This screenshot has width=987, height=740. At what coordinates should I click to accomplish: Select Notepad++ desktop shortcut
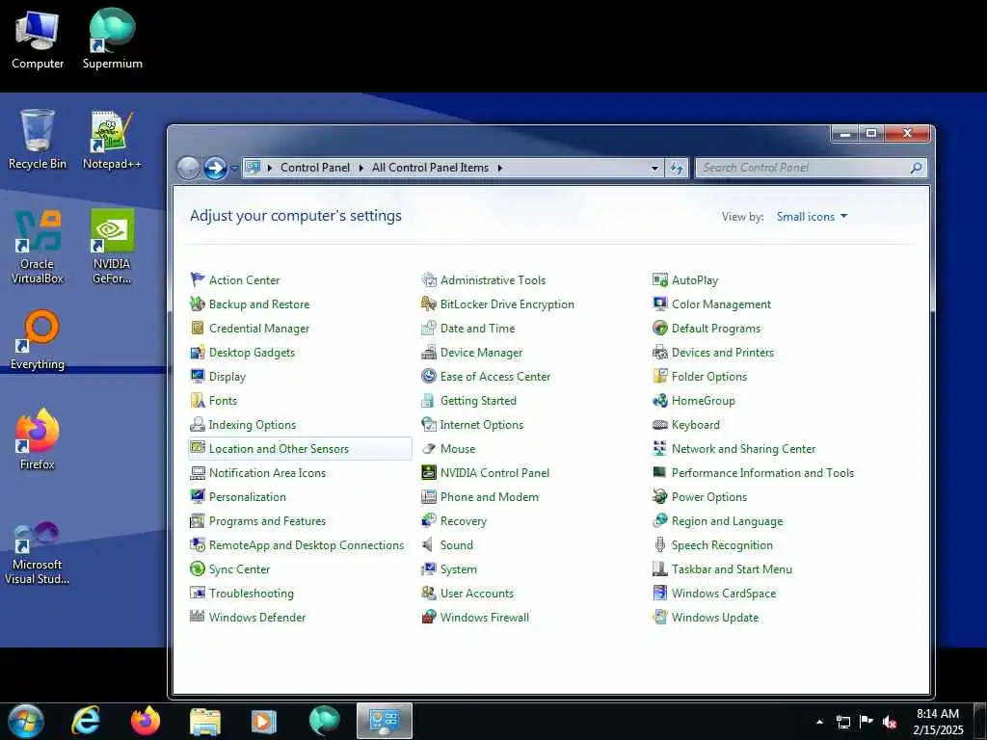point(112,140)
